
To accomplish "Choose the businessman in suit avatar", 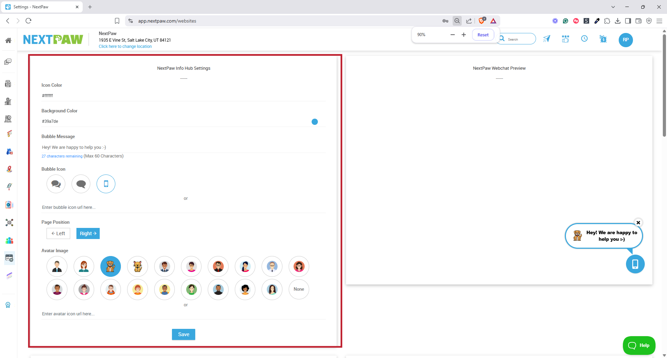I will [57, 266].
